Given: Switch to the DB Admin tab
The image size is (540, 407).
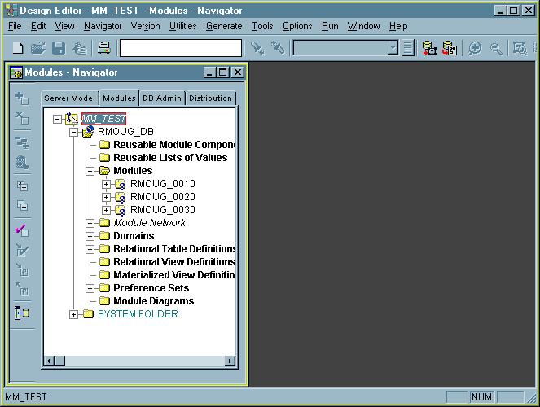Looking at the screenshot, I should [x=162, y=98].
